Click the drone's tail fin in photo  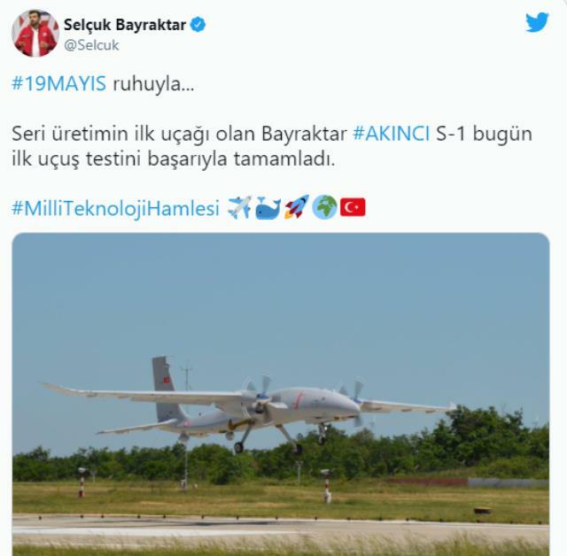(x=163, y=389)
